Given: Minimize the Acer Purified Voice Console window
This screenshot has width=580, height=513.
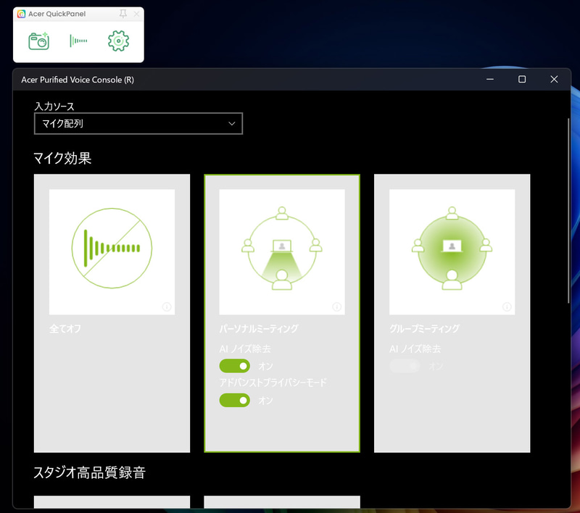Looking at the screenshot, I should point(490,79).
